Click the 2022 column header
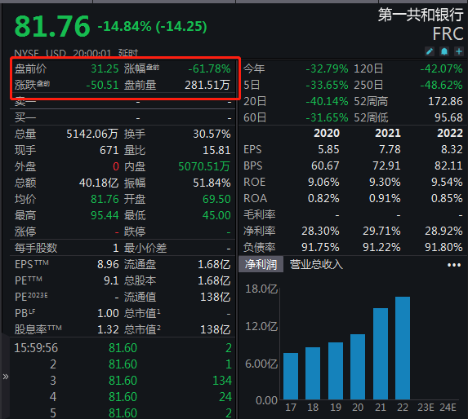Viewport: 468px width, 419px height. click(450, 133)
